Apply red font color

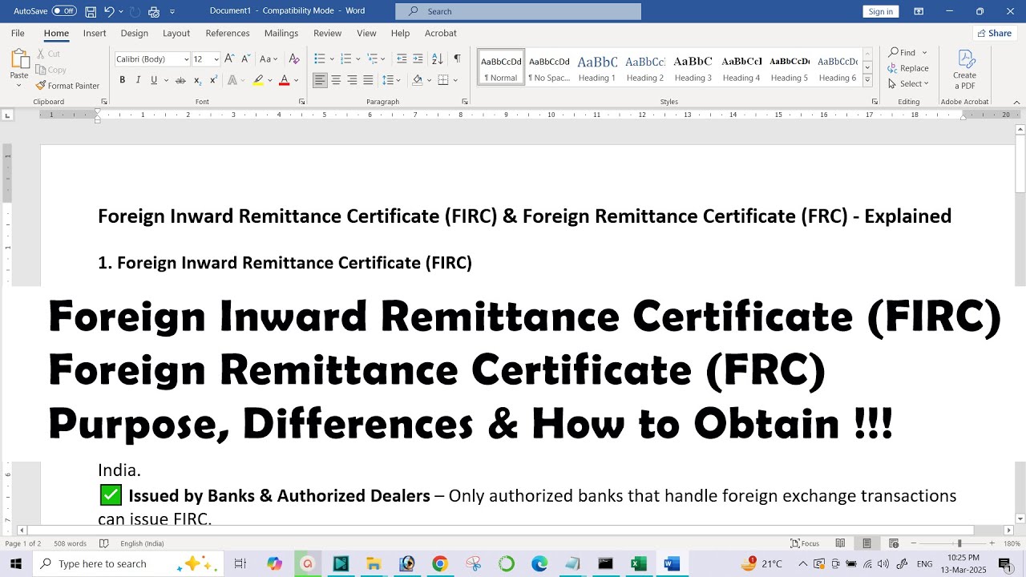point(284,80)
